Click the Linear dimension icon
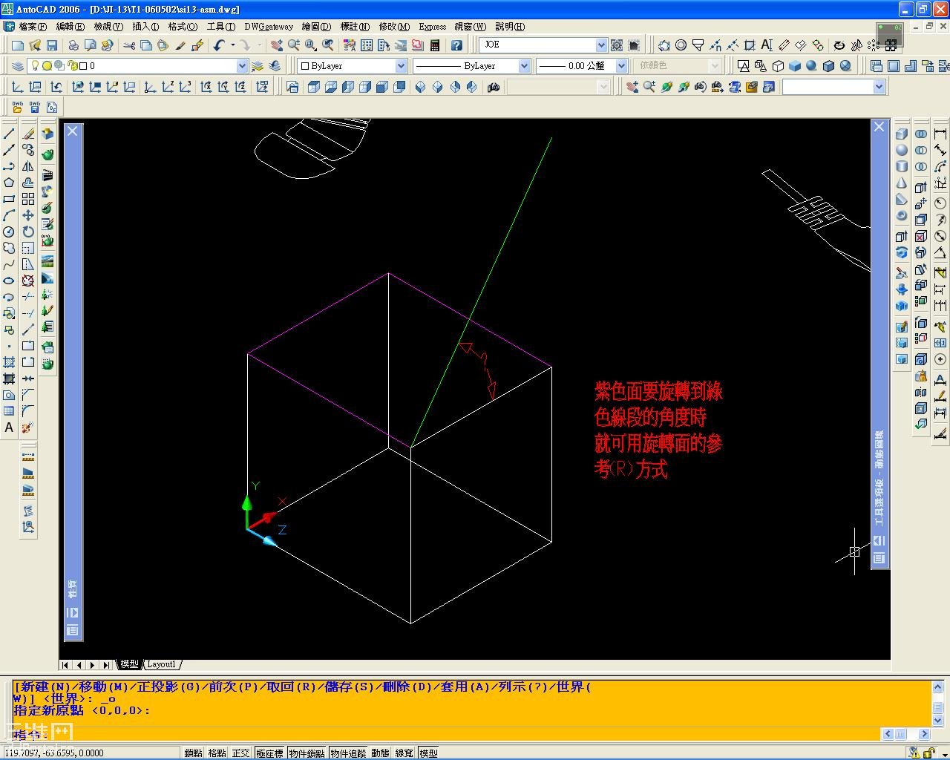This screenshot has width=950, height=760. click(x=940, y=134)
